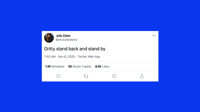Open the three-dot more options menu
This screenshot has width=200, height=112.
tap(154, 36)
